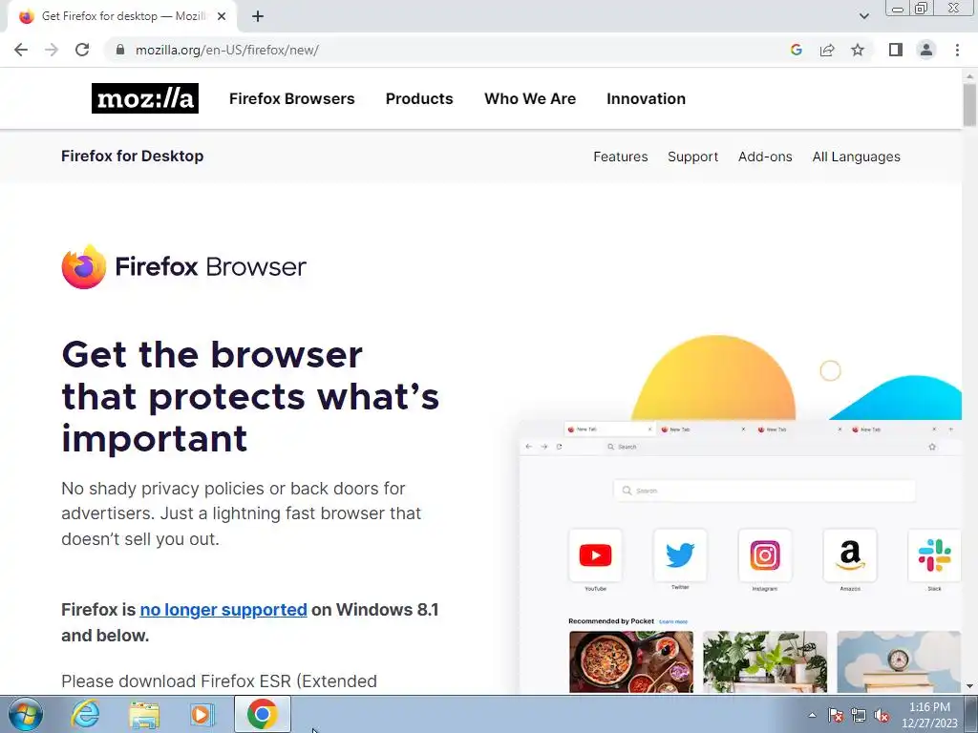This screenshot has height=733, width=978.
Task: Click YouTube tile in browser illustration
Action: (x=595, y=555)
